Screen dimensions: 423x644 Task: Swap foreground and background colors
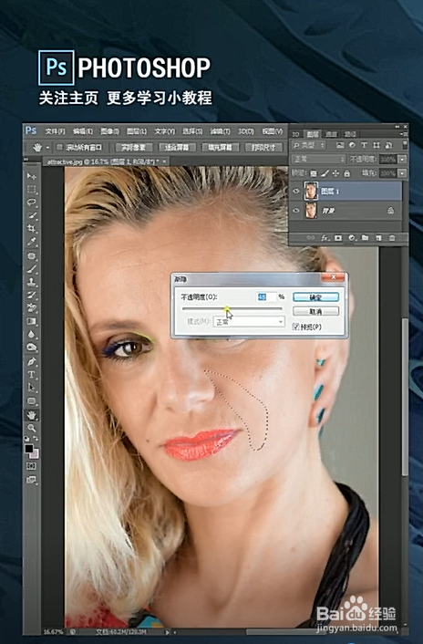(x=36, y=439)
